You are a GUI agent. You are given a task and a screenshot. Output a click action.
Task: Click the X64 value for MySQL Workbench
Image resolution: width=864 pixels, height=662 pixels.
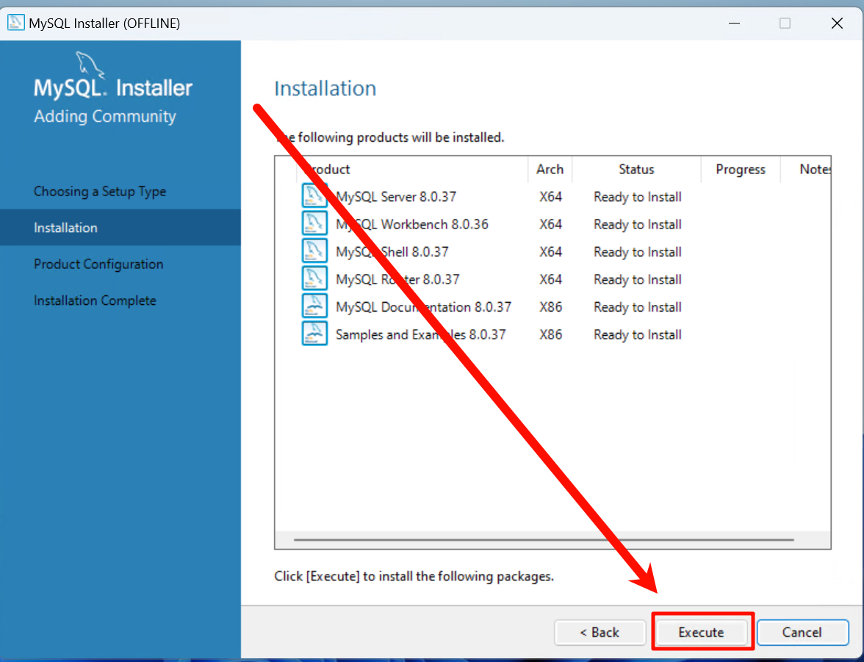(x=550, y=224)
